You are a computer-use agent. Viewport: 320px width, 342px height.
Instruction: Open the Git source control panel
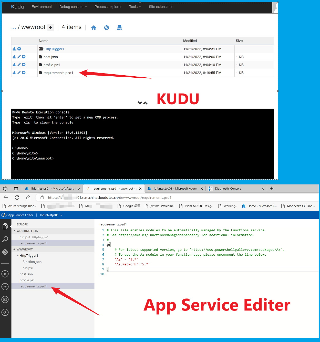[5, 252]
